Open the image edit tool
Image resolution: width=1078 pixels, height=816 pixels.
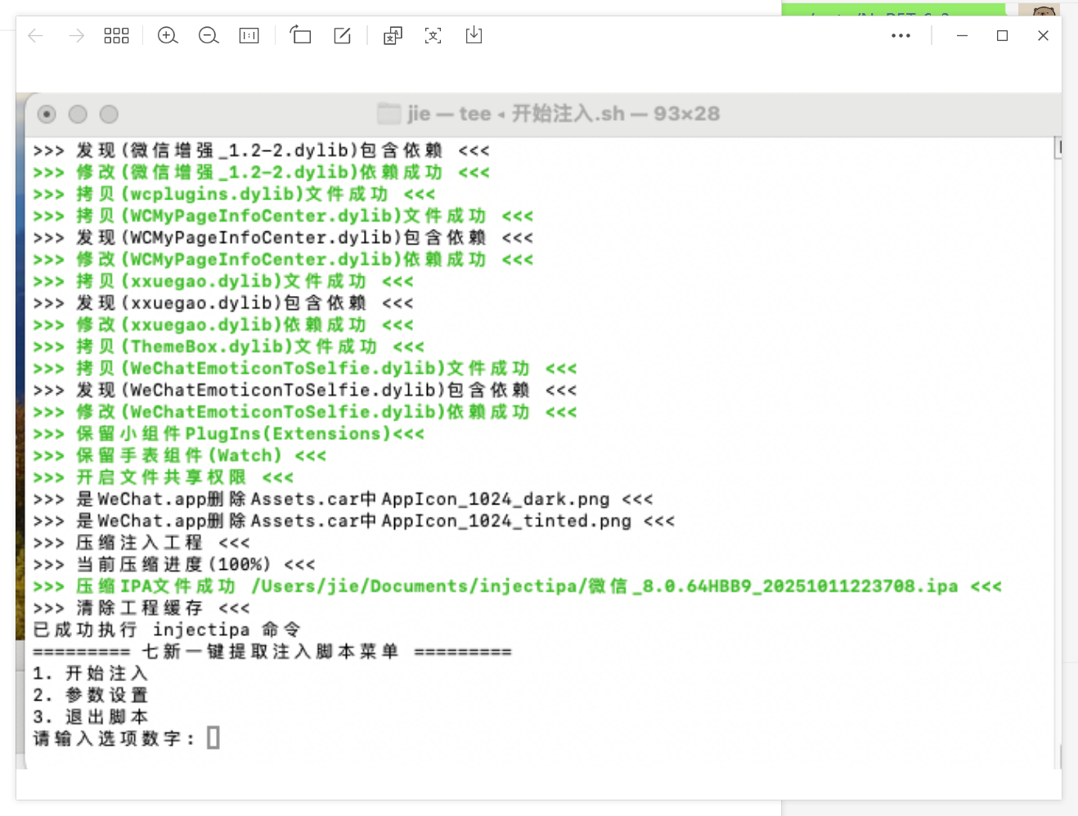(342, 35)
